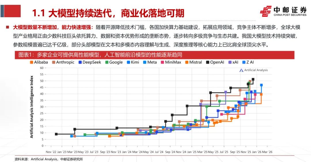Click the highest black OpenAI data point
311x162 pixels.
pos(253,79)
